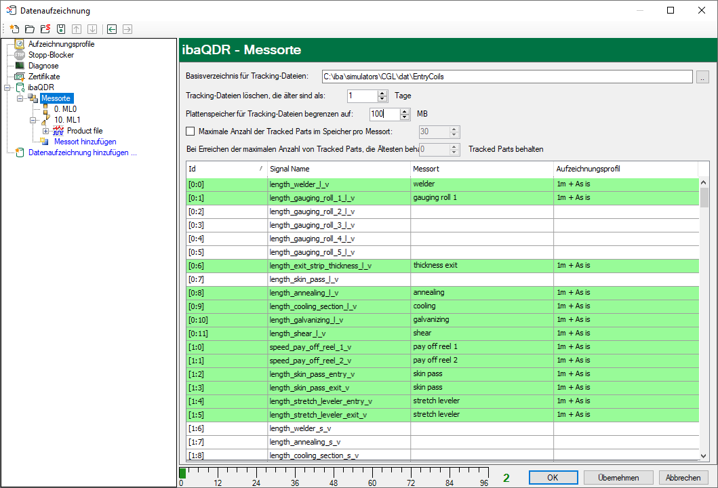Select Zertifikate in the tree

pyautogui.click(x=44, y=77)
